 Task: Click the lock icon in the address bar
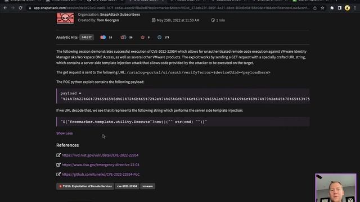[x=30, y=8]
